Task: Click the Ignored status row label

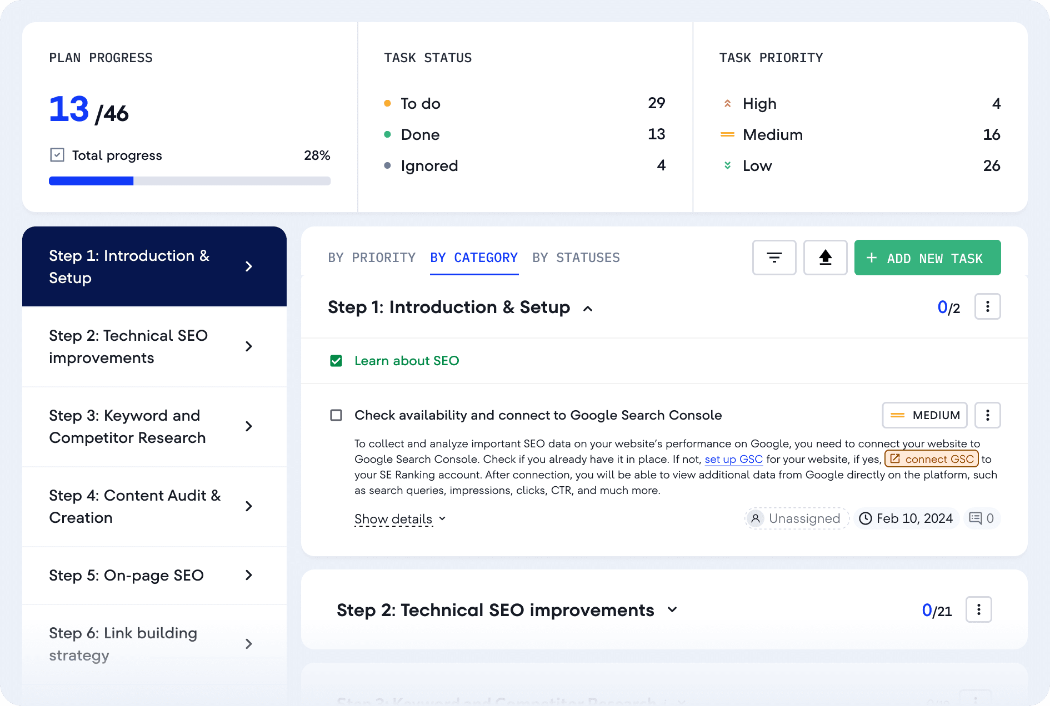Action: tap(429, 165)
